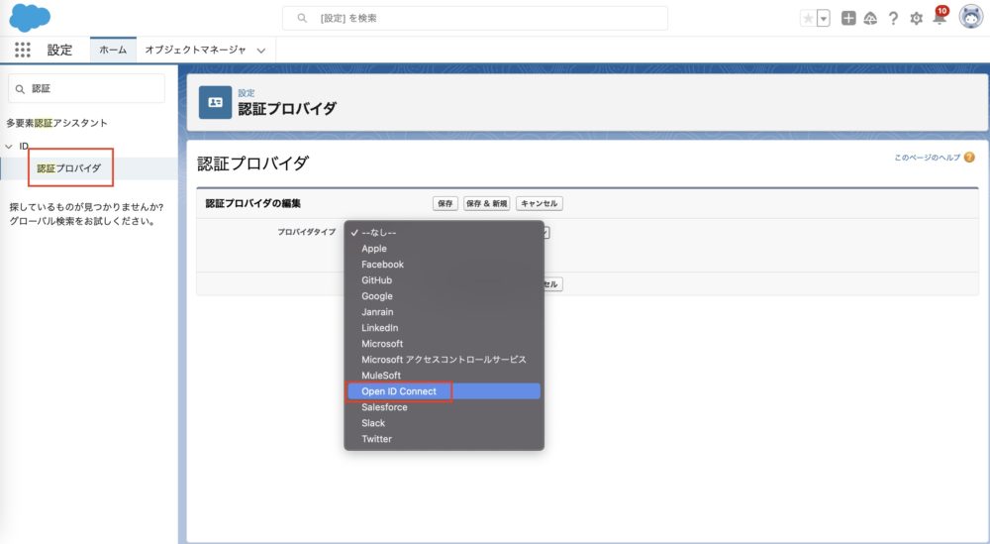The height and width of the screenshot is (544, 990).
Task: Click the プロバイダタイプ field label
Action: point(306,232)
